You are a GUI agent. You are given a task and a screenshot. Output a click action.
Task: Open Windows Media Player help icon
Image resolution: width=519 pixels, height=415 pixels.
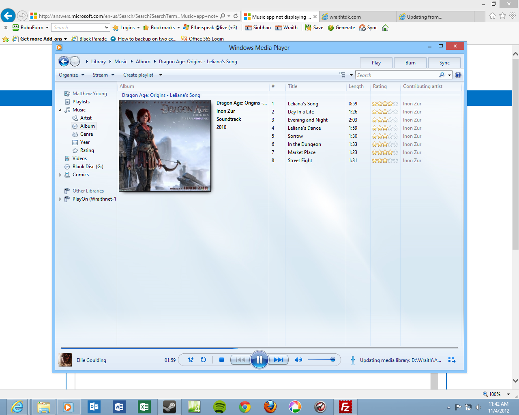pos(458,75)
